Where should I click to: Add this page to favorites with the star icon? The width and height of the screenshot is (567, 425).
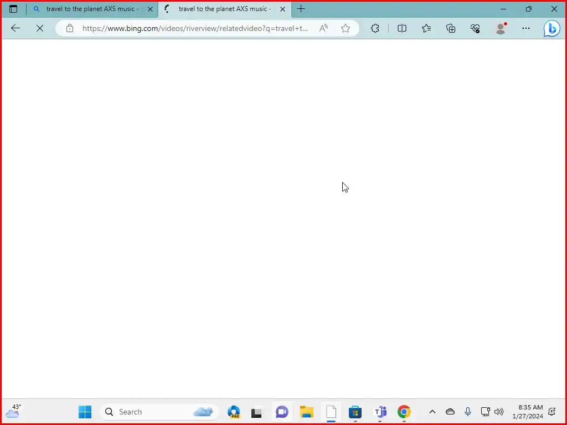[x=346, y=28]
